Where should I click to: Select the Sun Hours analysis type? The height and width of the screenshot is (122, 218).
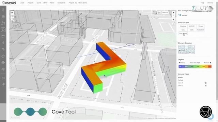[183, 34]
